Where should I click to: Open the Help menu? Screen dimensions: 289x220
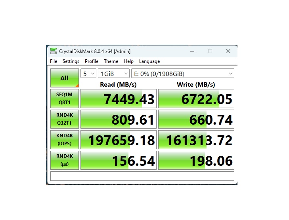128,61
